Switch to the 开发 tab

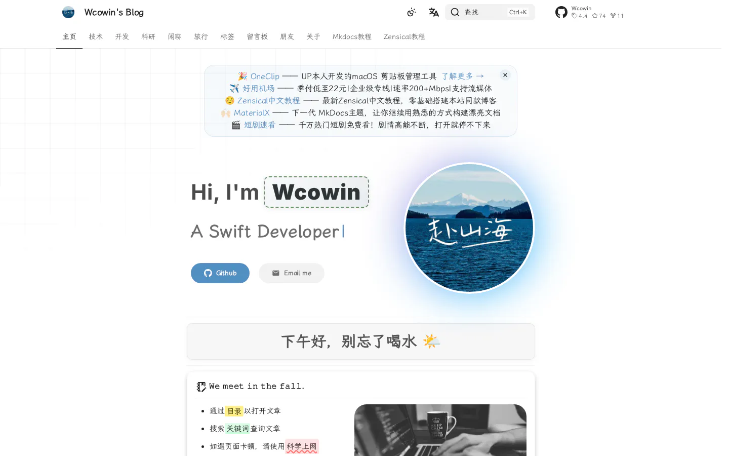click(122, 36)
